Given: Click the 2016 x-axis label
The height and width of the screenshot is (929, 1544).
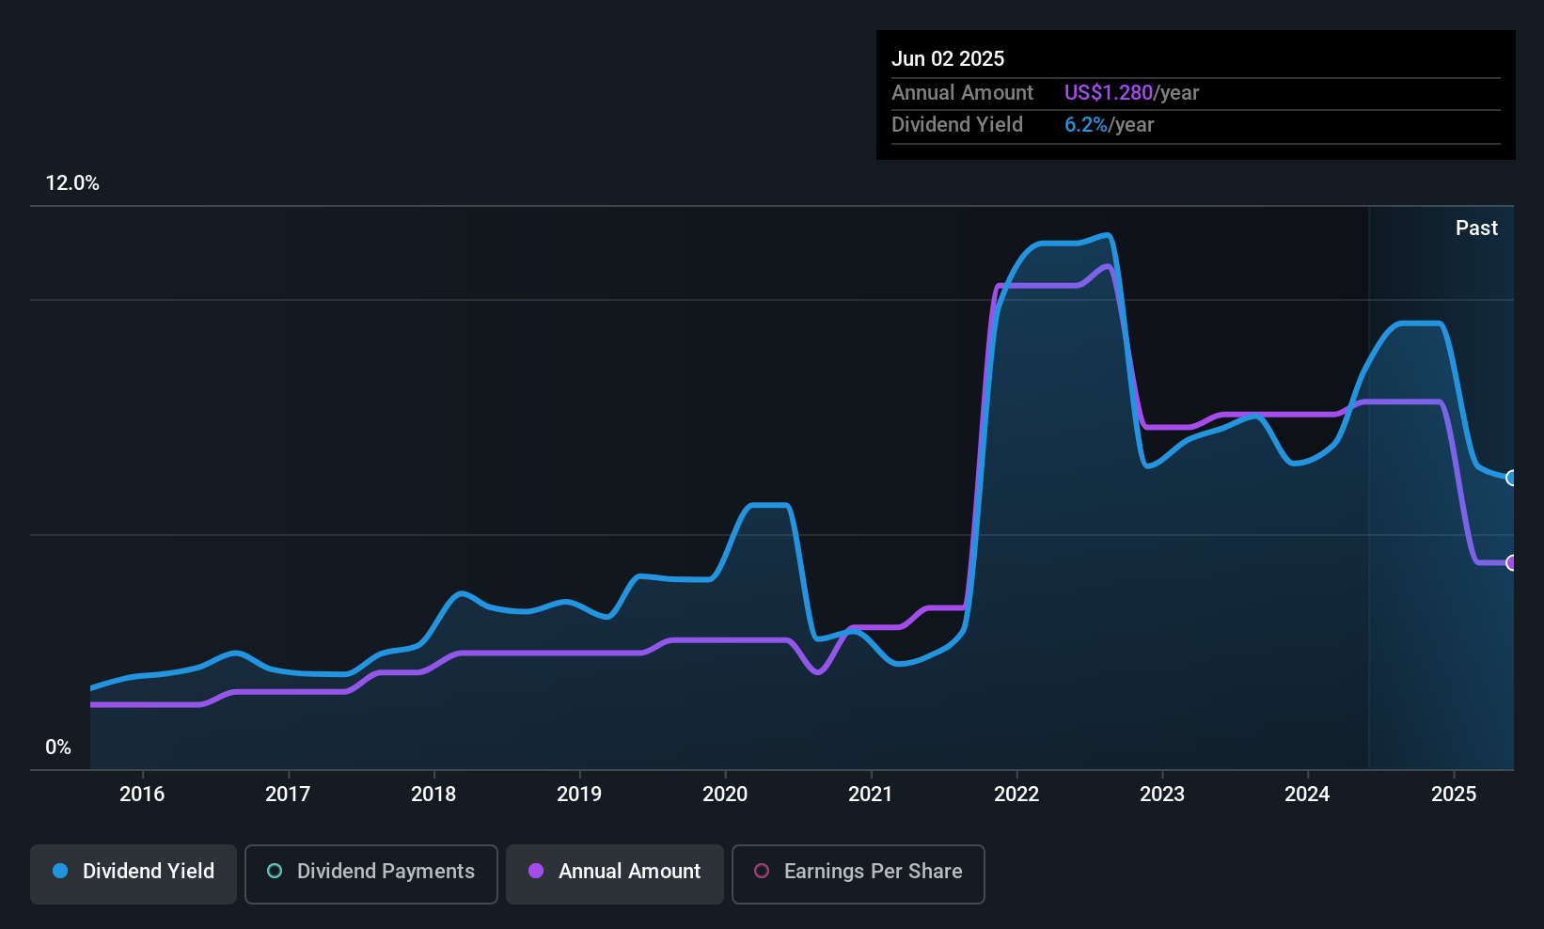Looking at the screenshot, I should pyautogui.click(x=142, y=794).
